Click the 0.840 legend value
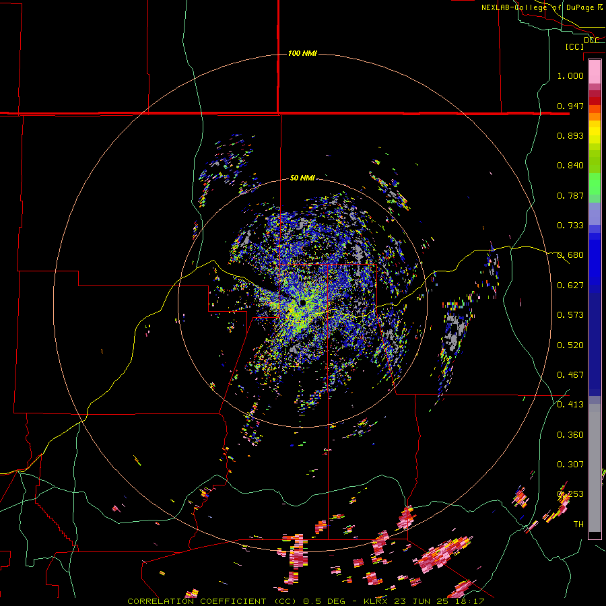This screenshot has height=606, width=606. 570,166
